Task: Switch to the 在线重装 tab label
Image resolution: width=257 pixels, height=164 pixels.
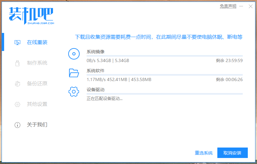Action: pyautogui.click(x=37, y=42)
